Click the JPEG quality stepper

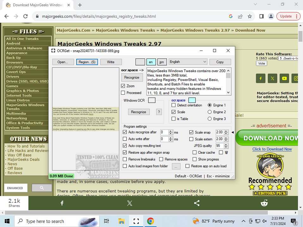(x=226, y=146)
